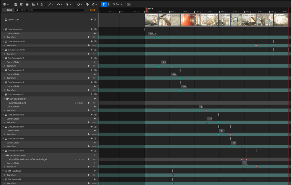Add key to SM_Floor4m31 Transform row
291x185 pixels.
pyautogui.click(x=88, y=175)
